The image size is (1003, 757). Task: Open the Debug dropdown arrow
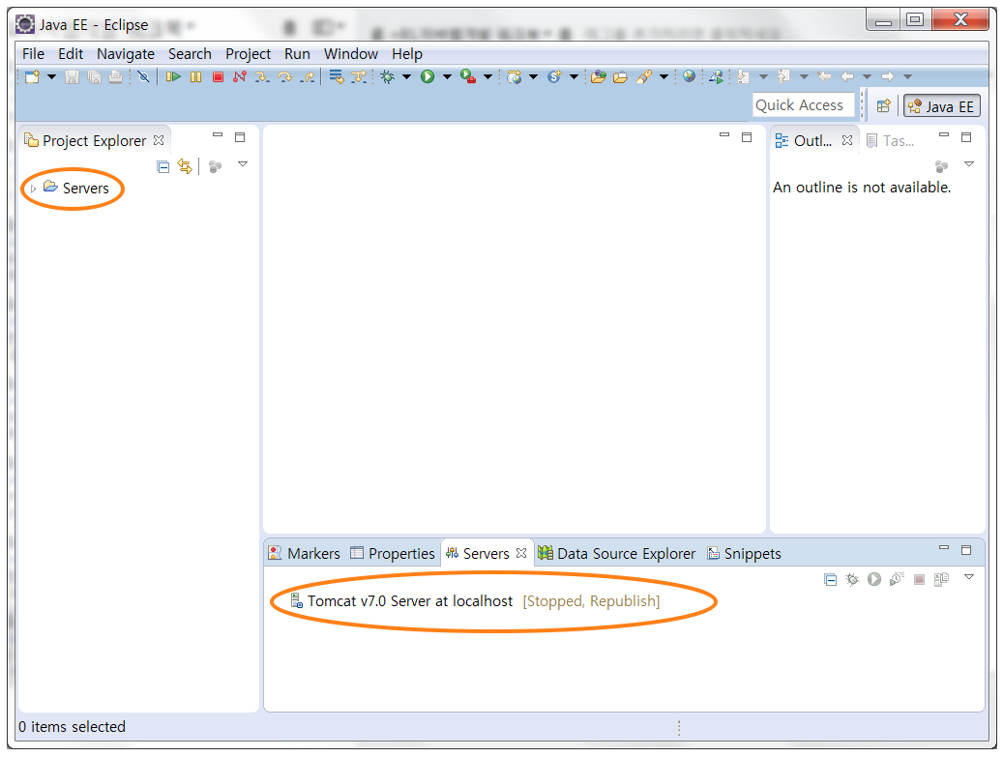coord(407,76)
